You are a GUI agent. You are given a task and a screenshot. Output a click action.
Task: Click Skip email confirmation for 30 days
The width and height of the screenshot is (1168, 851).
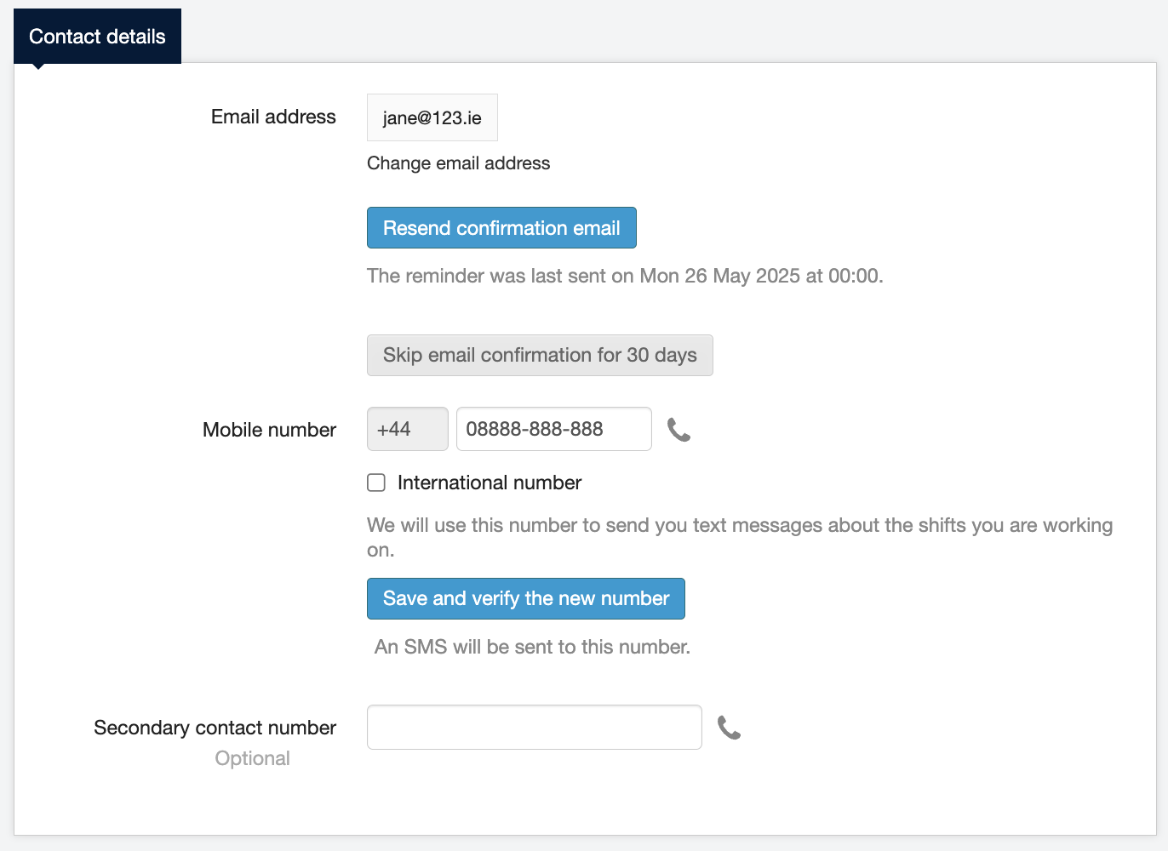coord(539,355)
